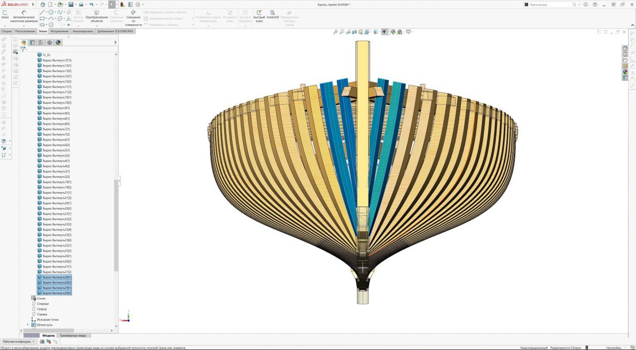
Task: Click the Home icon in the top toolbar
Action: pyautogui.click(x=42, y=4)
